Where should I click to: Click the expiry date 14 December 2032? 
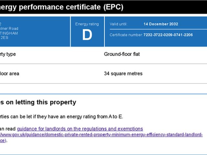pyautogui.click(x=161, y=24)
